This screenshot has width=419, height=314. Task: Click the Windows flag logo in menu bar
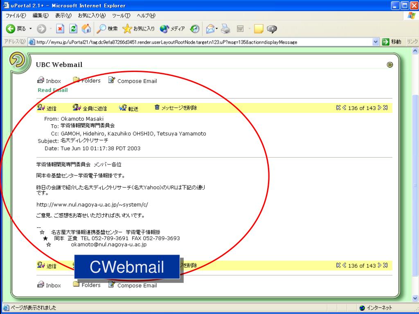coord(412,16)
